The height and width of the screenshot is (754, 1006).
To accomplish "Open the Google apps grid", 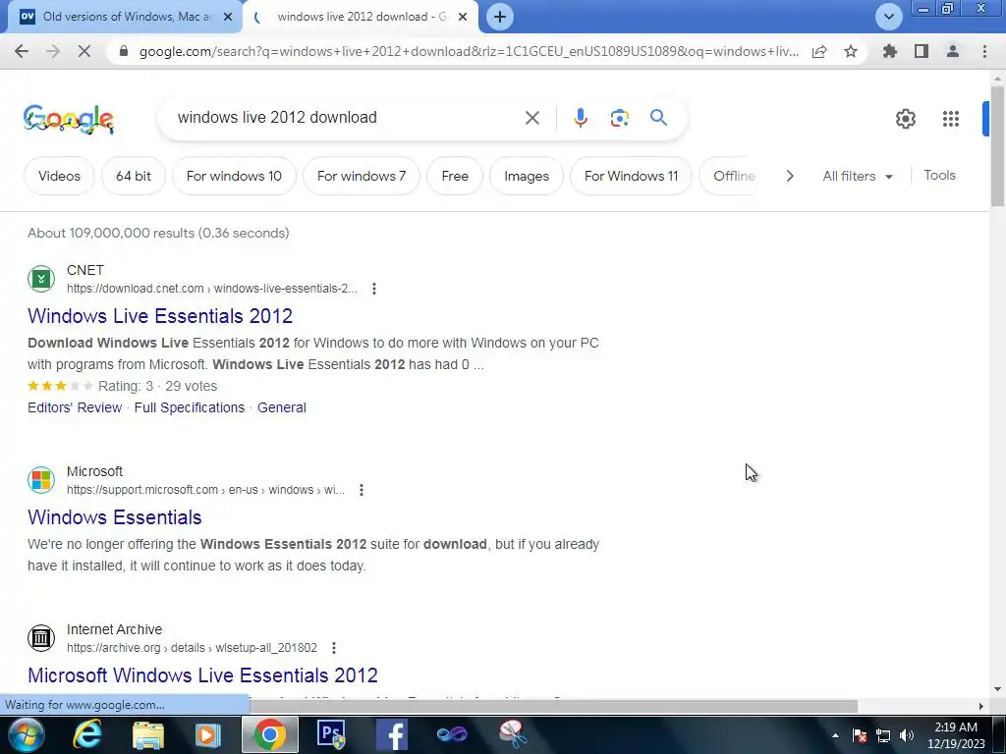I will (x=951, y=119).
